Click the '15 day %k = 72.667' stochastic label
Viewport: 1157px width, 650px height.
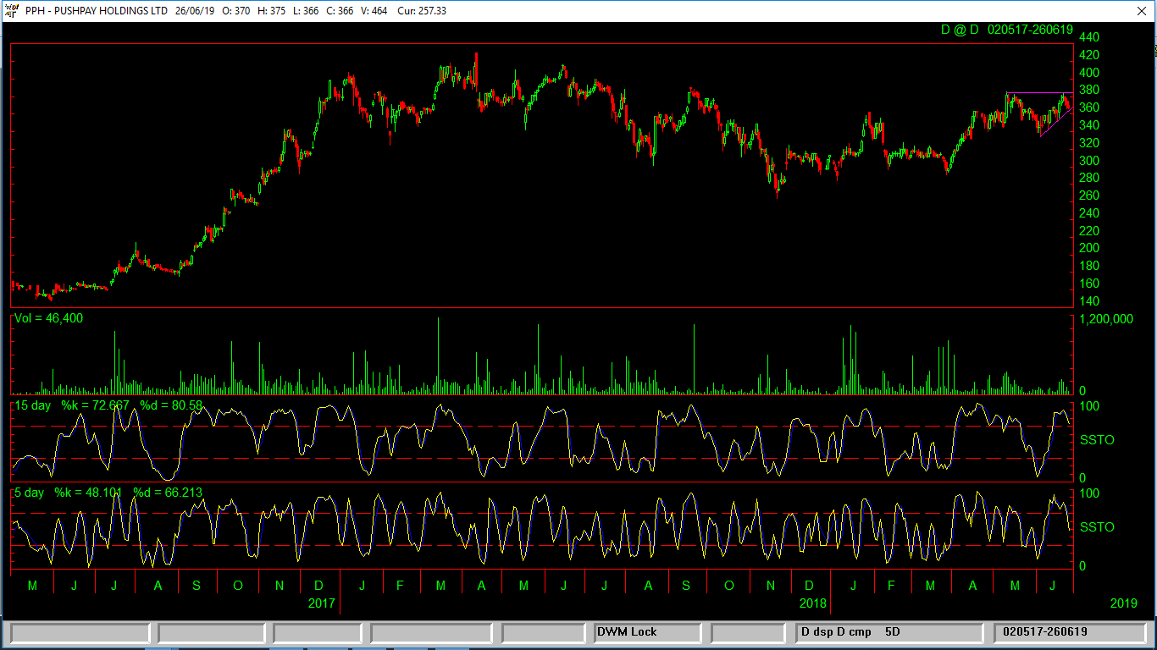(x=72, y=405)
